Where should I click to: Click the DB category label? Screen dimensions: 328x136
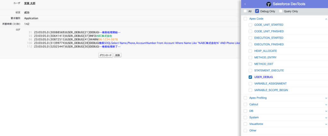point(251,111)
